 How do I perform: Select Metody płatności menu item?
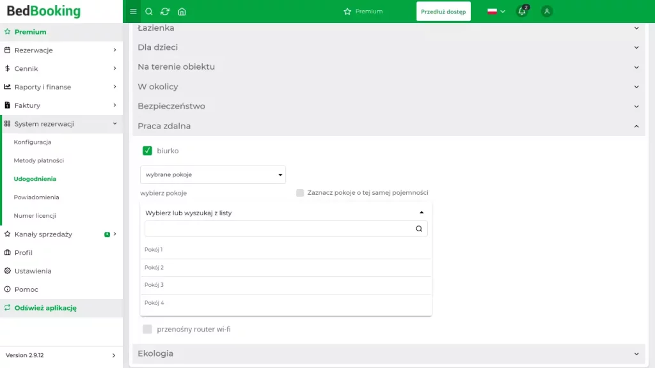coord(39,160)
